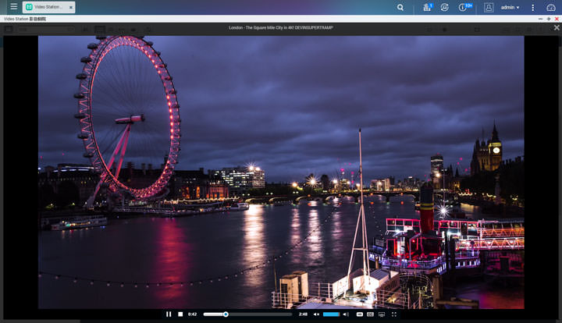Pause the playing video
Screen dimensions: 562x323
169,314
